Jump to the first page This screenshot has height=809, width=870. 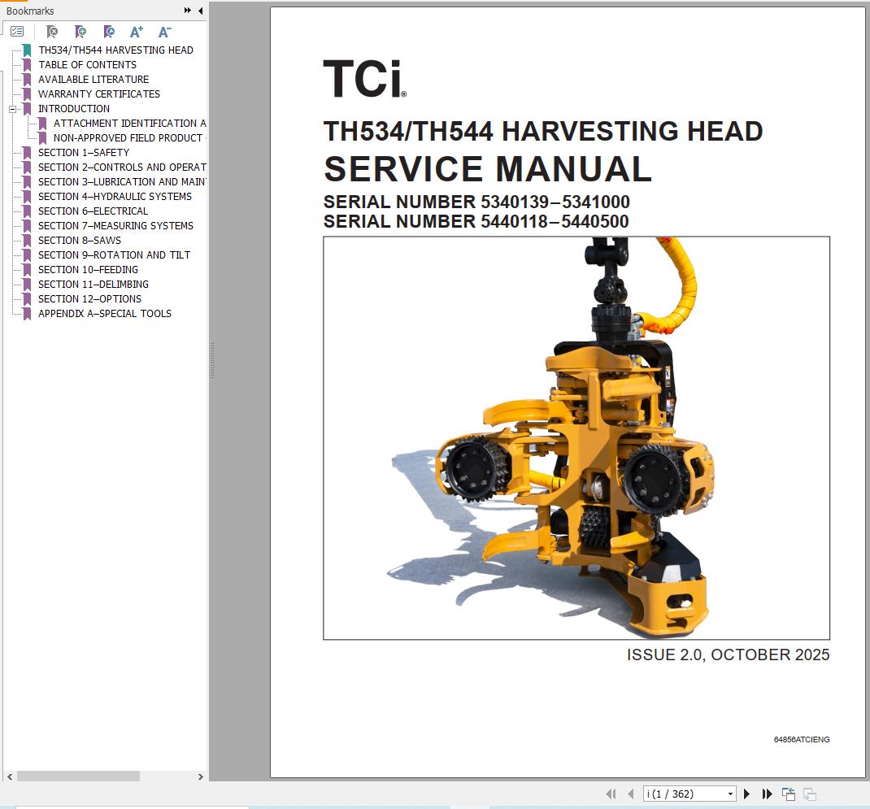(610, 793)
